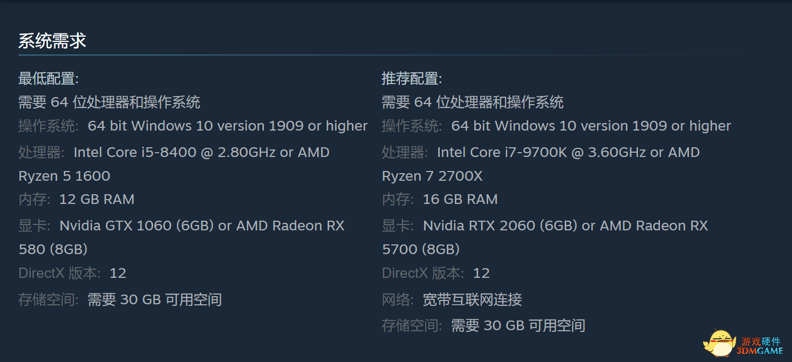Click the 游戏硬件 3DMGAME watermark text
The height and width of the screenshot is (362, 792).
tap(761, 346)
